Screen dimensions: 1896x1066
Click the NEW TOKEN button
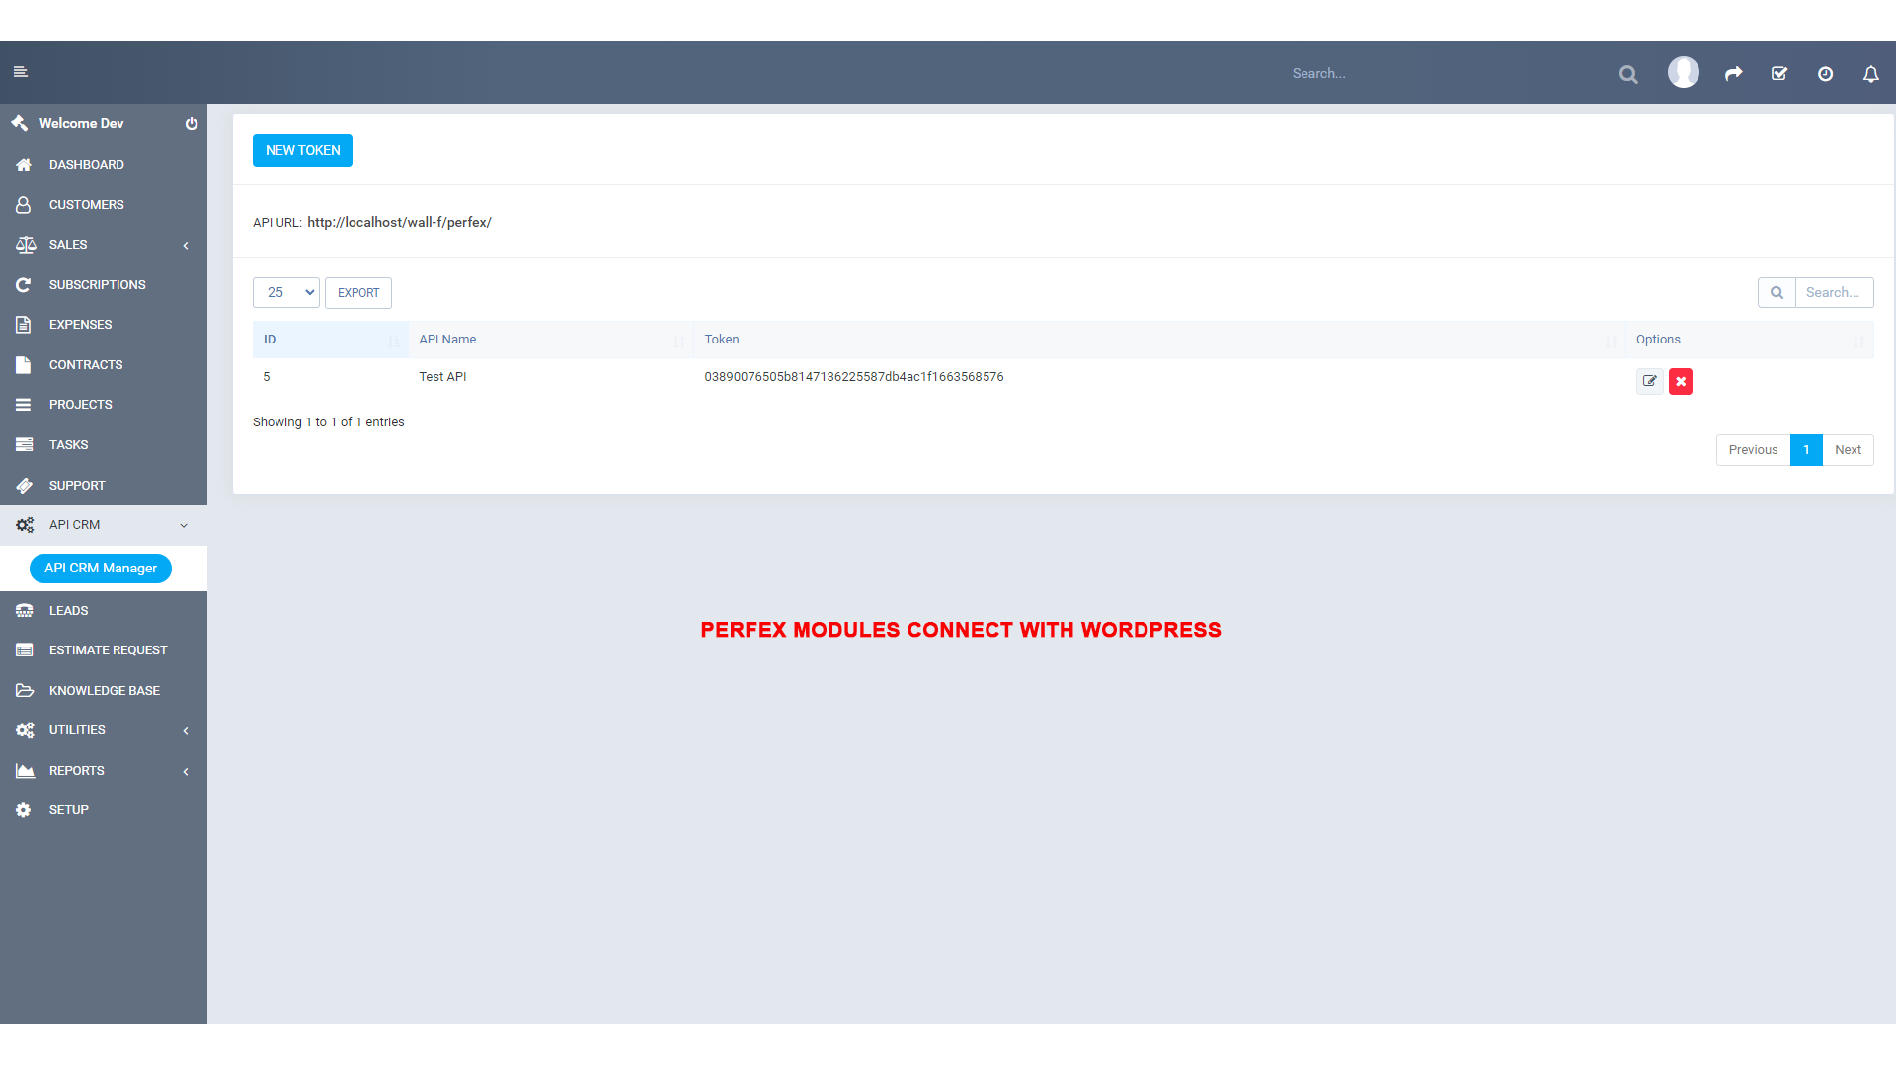tap(302, 151)
